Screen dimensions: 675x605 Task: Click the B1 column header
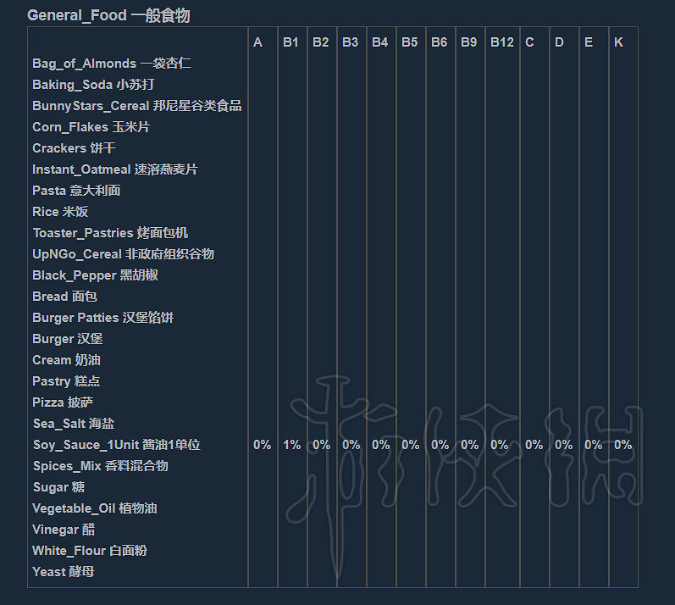pyautogui.click(x=290, y=42)
